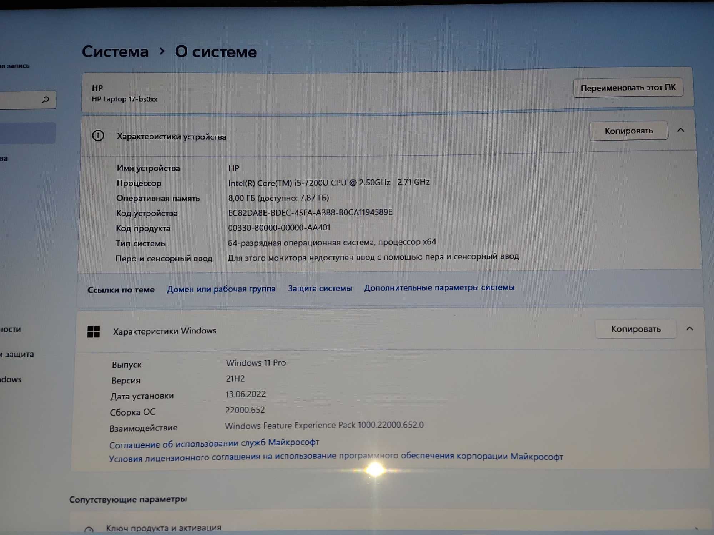Image resolution: width=714 pixels, height=535 pixels.
Task: Collapse the Характеристики Windows section chevron
Action: [x=690, y=328]
